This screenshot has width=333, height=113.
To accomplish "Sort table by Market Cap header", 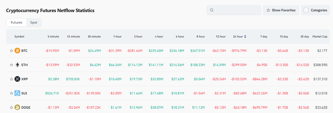I will click(320, 37).
